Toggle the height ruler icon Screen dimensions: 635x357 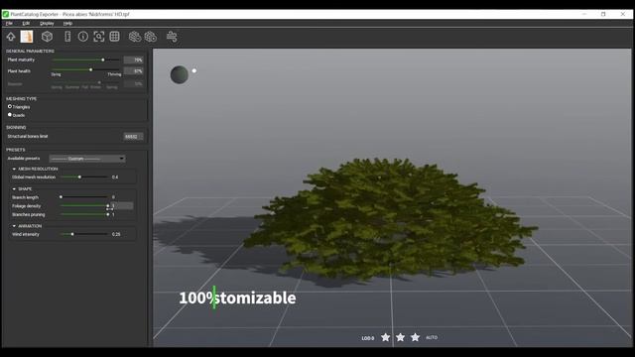pyautogui.click(x=67, y=37)
